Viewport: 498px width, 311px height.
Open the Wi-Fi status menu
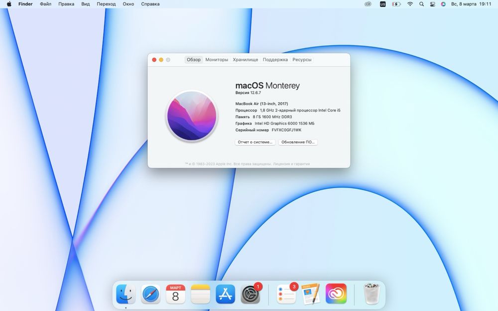point(410,4)
